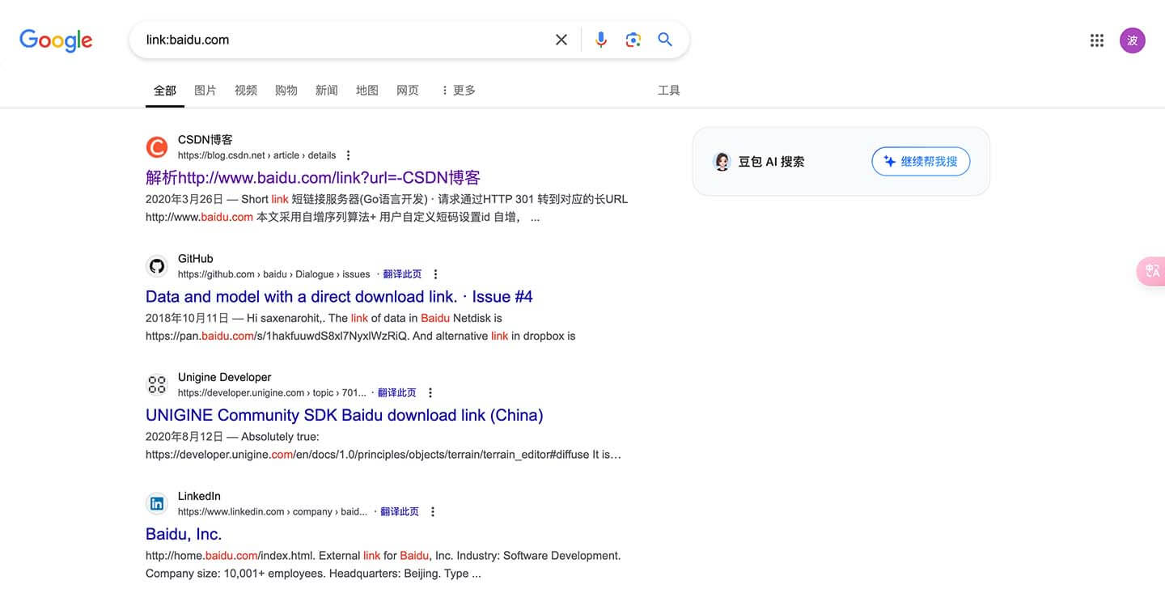
Task: Open the 解析http://www.baidu.com/link?url=-CSDN博客 result
Action: 313,177
